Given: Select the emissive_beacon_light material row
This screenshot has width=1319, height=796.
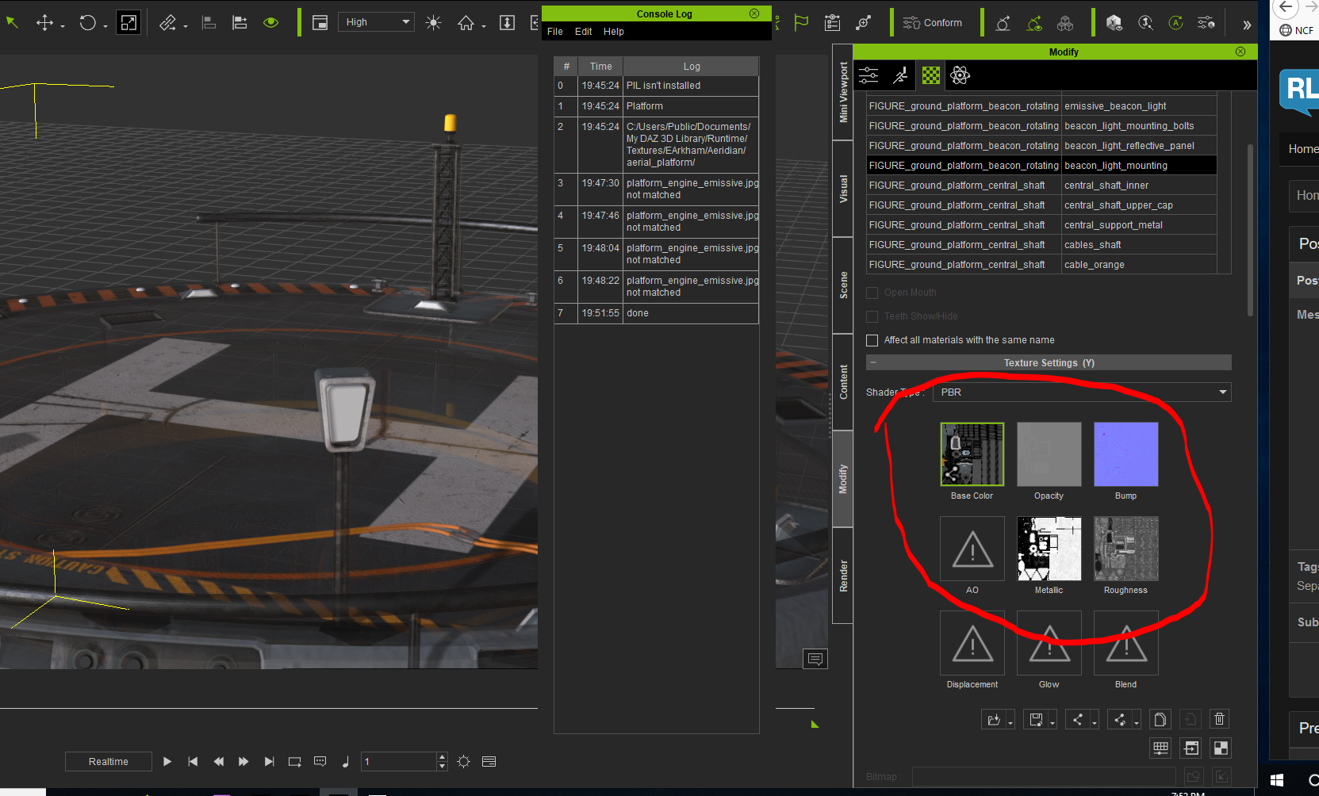Looking at the screenshot, I should (1041, 106).
